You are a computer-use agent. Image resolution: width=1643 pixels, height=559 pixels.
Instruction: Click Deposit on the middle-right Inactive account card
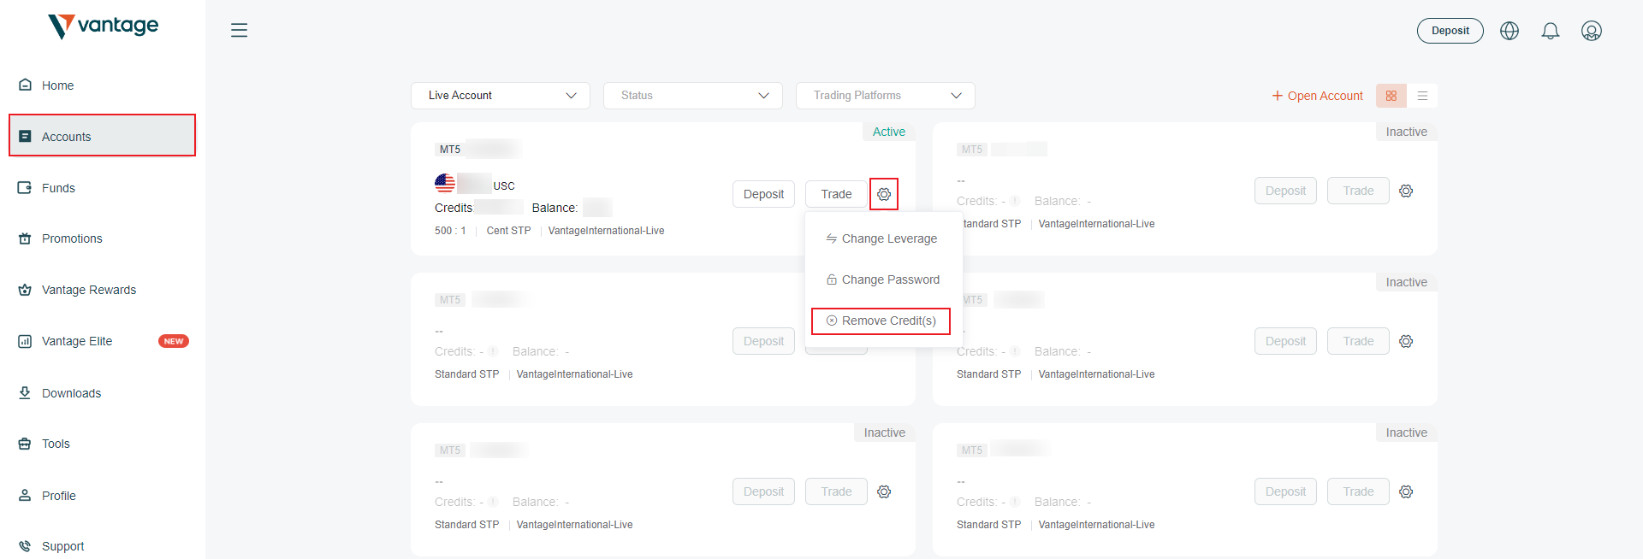(x=1285, y=341)
